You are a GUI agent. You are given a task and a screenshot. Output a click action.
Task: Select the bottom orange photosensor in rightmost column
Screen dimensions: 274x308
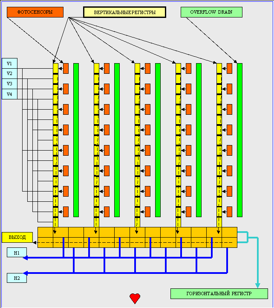click(229, 212)
